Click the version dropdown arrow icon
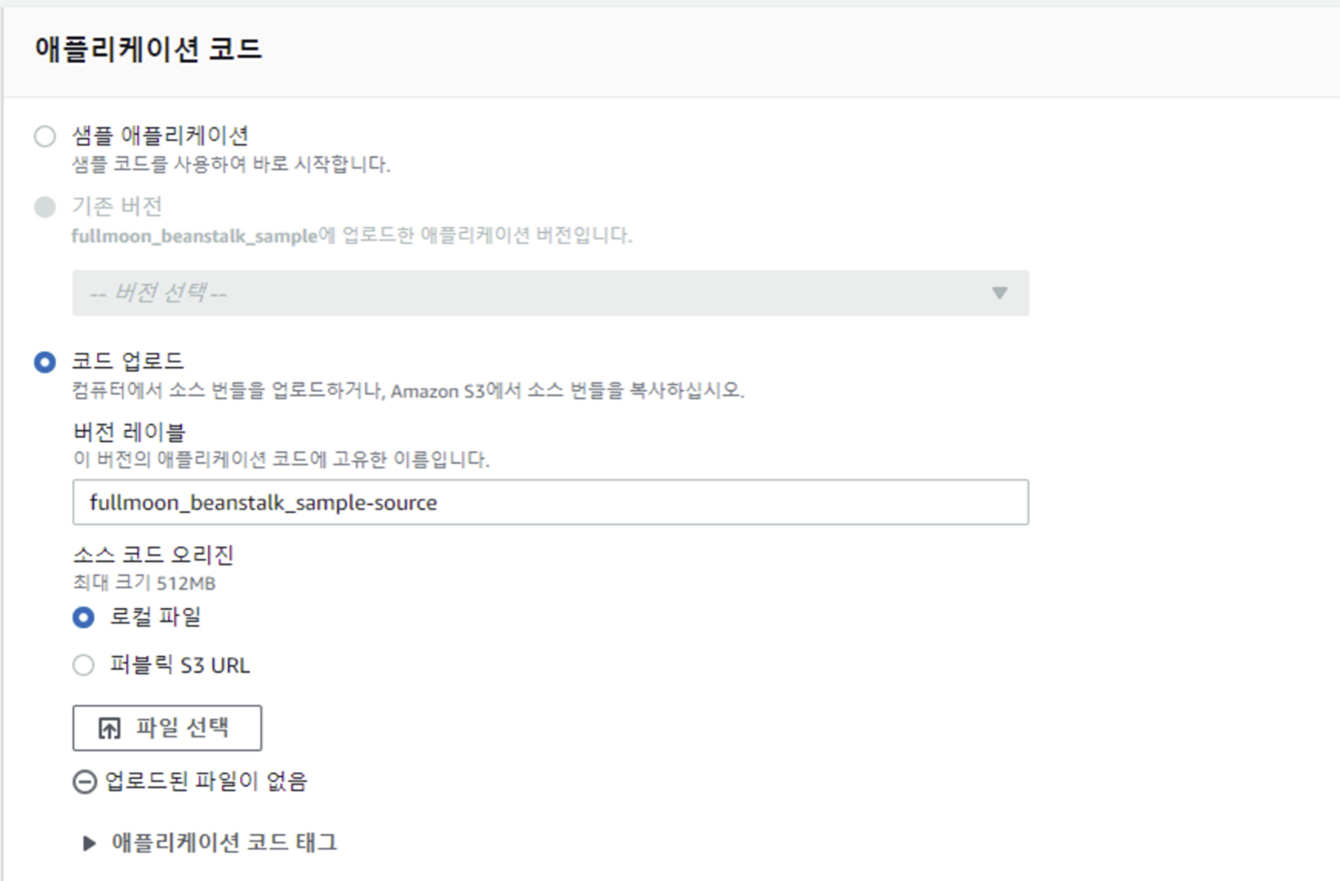 (x=999, y=293)
